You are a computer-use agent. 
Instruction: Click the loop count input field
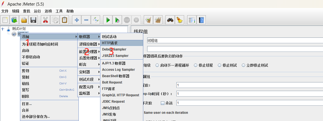(250, 103)
